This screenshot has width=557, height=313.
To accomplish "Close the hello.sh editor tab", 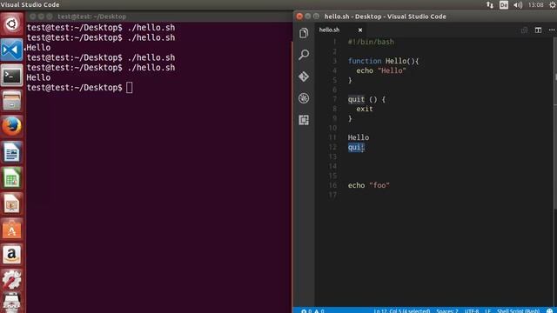I will (x=360, y=30).
